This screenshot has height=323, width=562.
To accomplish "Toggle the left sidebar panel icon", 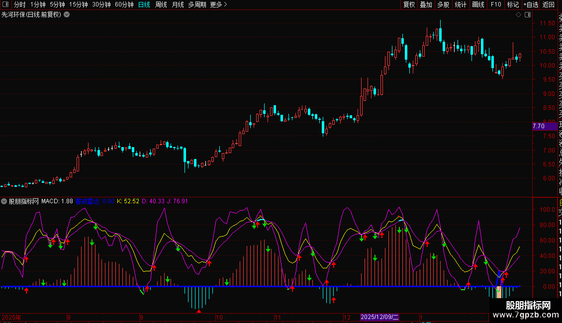I will click(x=4, y=4).
